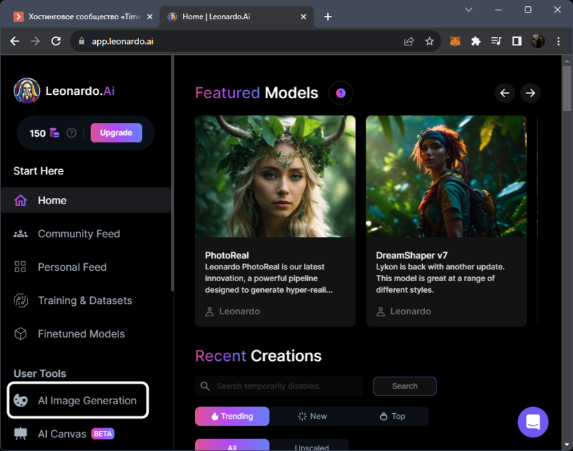Screen dimensions: 573x451
Task: Go to Community Feed page
Action: pos(79,234)
